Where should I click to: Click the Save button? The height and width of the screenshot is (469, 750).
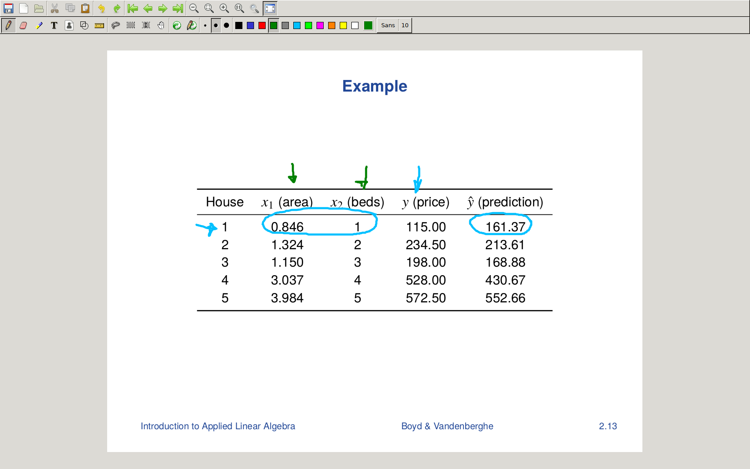pos(8,8)
